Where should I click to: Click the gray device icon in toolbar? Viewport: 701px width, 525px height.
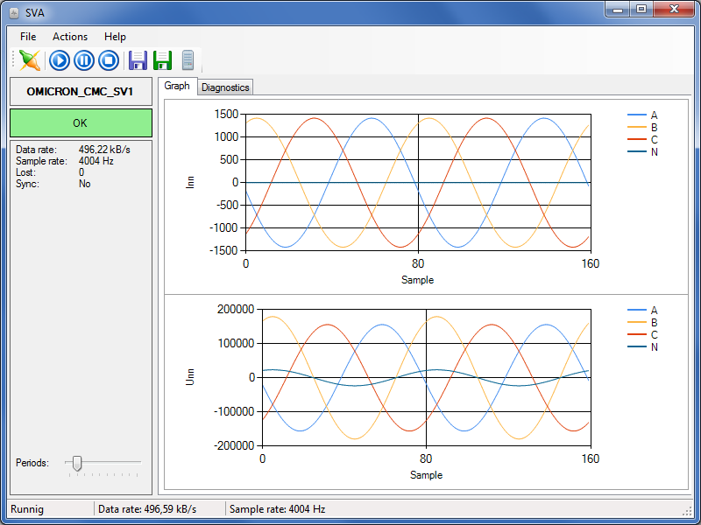point(188,60)
